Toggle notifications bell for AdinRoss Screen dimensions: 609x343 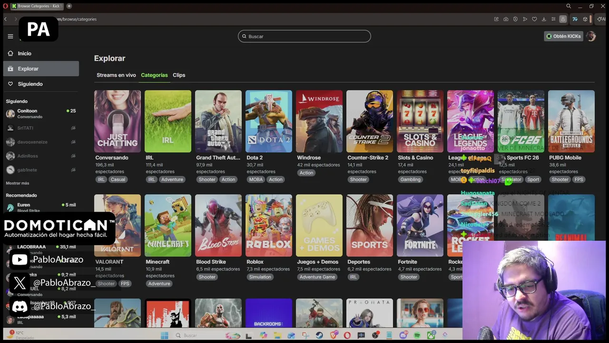[x=73, y=156]
